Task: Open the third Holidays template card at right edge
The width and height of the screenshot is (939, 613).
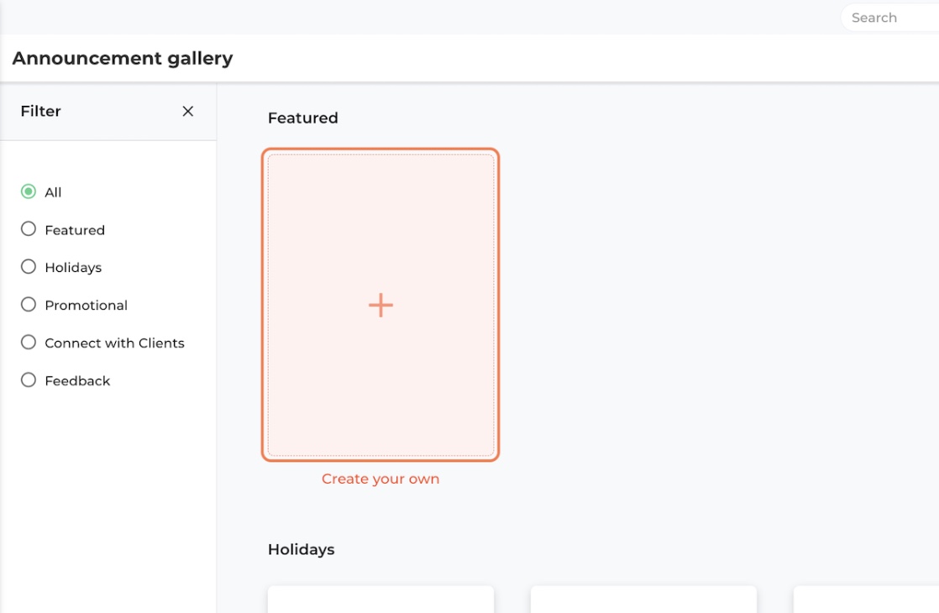Action: 866,600
